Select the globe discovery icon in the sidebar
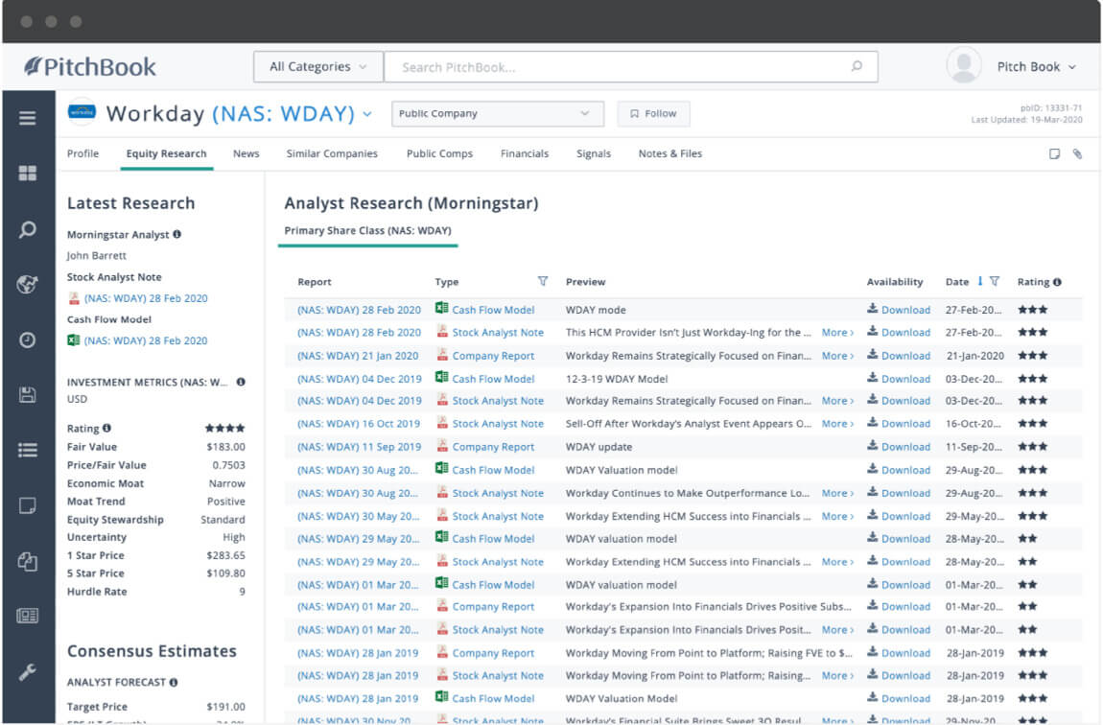The height and width of the screenshot is (725, 1103). coord(26,284)
